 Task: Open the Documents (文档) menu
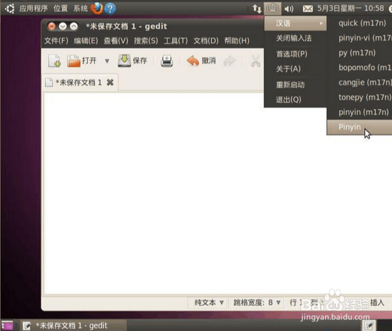(x=206, y=41)
